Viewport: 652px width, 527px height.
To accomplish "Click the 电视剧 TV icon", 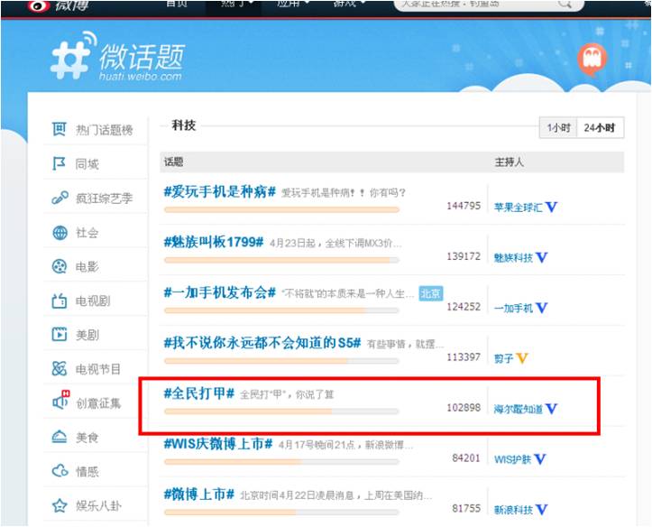I will point(59,300).
